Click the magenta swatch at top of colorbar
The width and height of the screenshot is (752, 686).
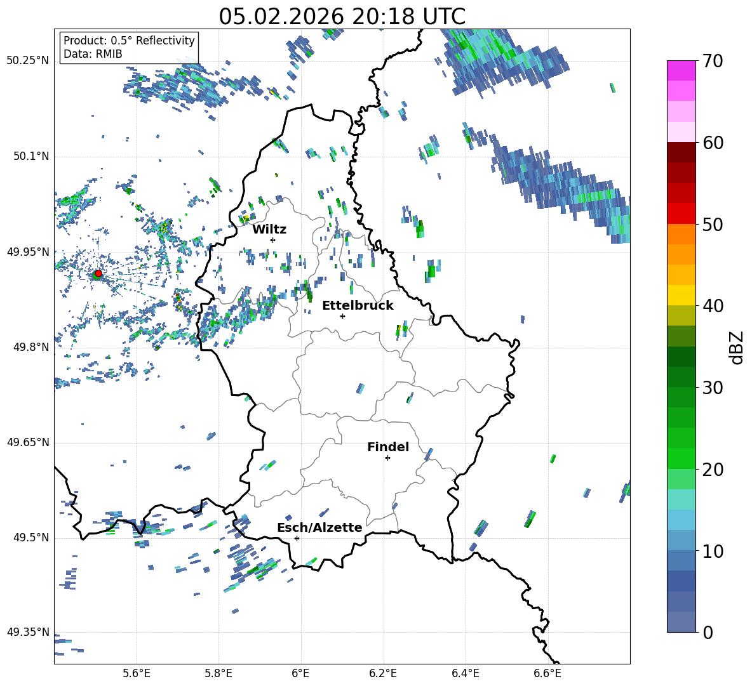(681, 71)
